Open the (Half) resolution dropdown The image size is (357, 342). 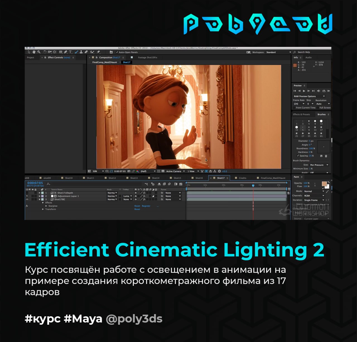(148, 171)
